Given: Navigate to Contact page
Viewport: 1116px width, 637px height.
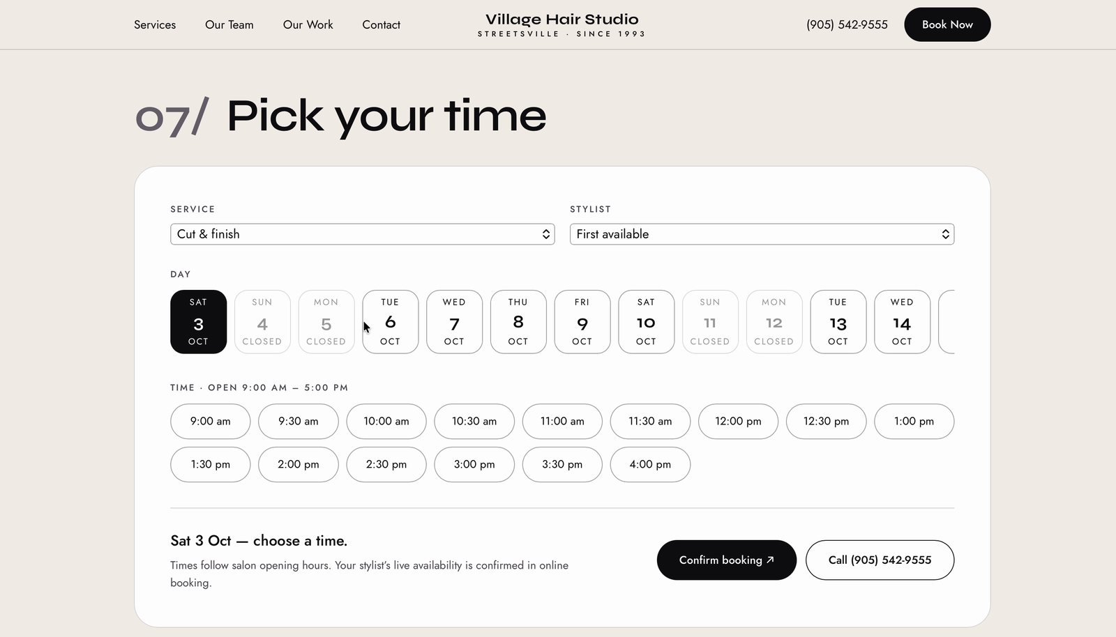Looking at the screenshot, I should click(x=381, y=24).
